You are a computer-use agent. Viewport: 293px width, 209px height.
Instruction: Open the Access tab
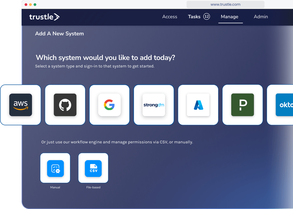pyautogui.click(x=170, y=17)
